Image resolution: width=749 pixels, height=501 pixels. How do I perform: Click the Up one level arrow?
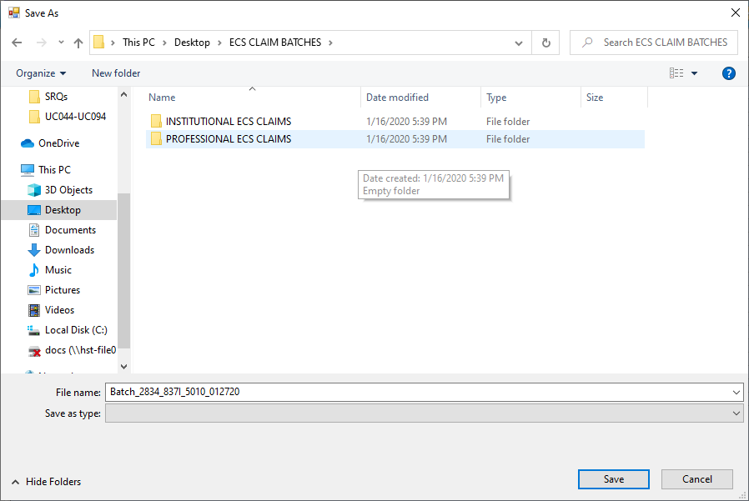tap(78, 43)
